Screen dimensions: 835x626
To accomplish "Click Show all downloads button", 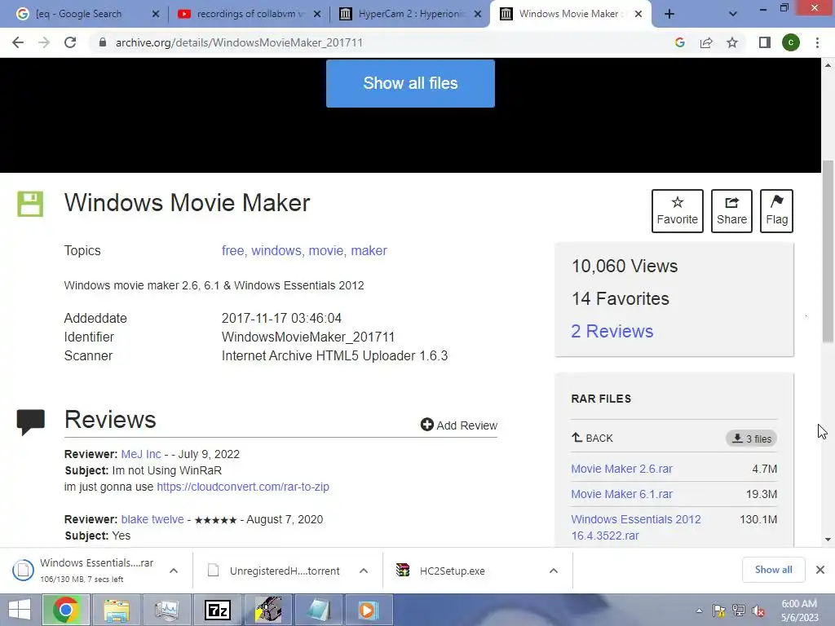I will 773,570.
